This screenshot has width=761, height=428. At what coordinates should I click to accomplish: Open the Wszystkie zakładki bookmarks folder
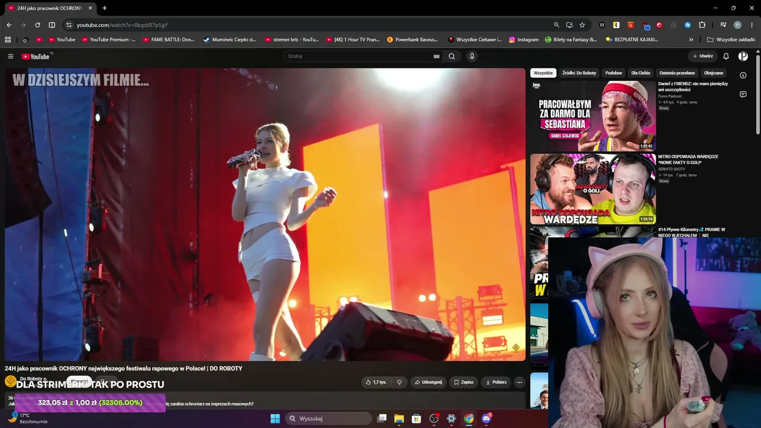(731, 40)
